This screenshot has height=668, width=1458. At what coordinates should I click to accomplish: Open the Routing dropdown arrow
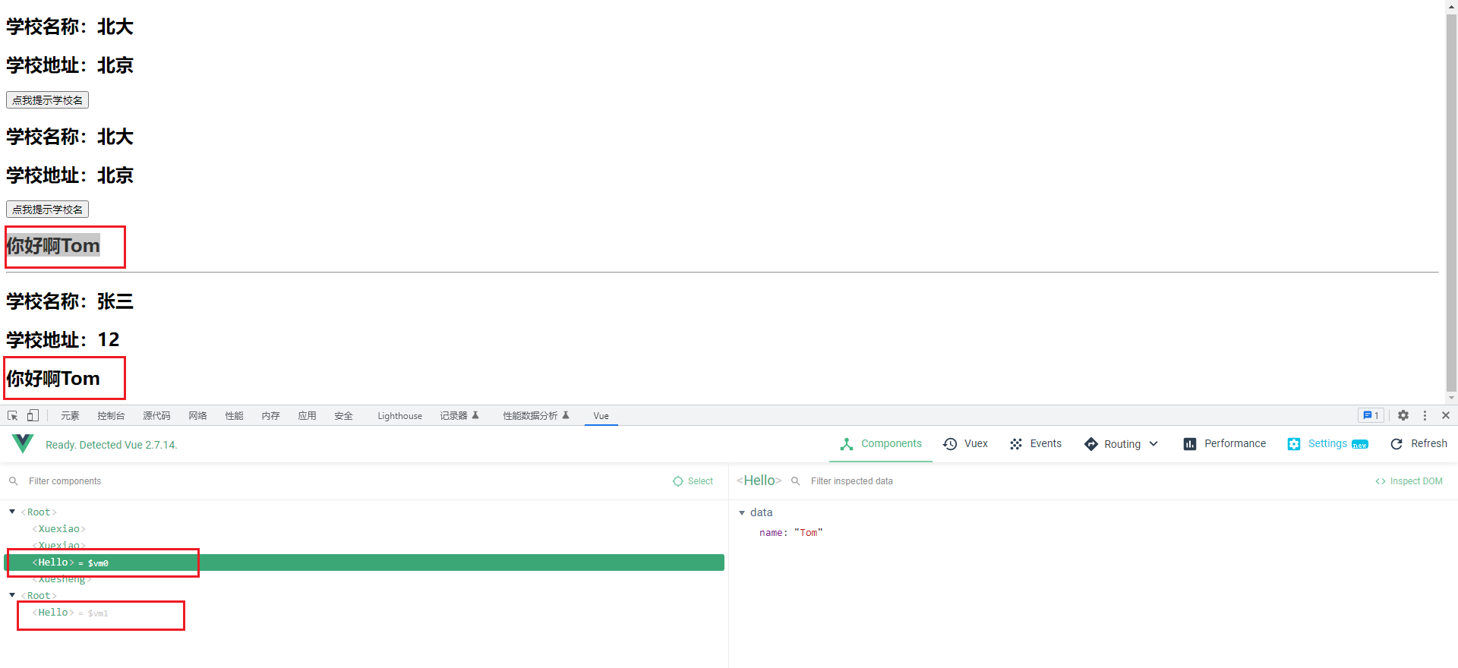pos(1153,444)
